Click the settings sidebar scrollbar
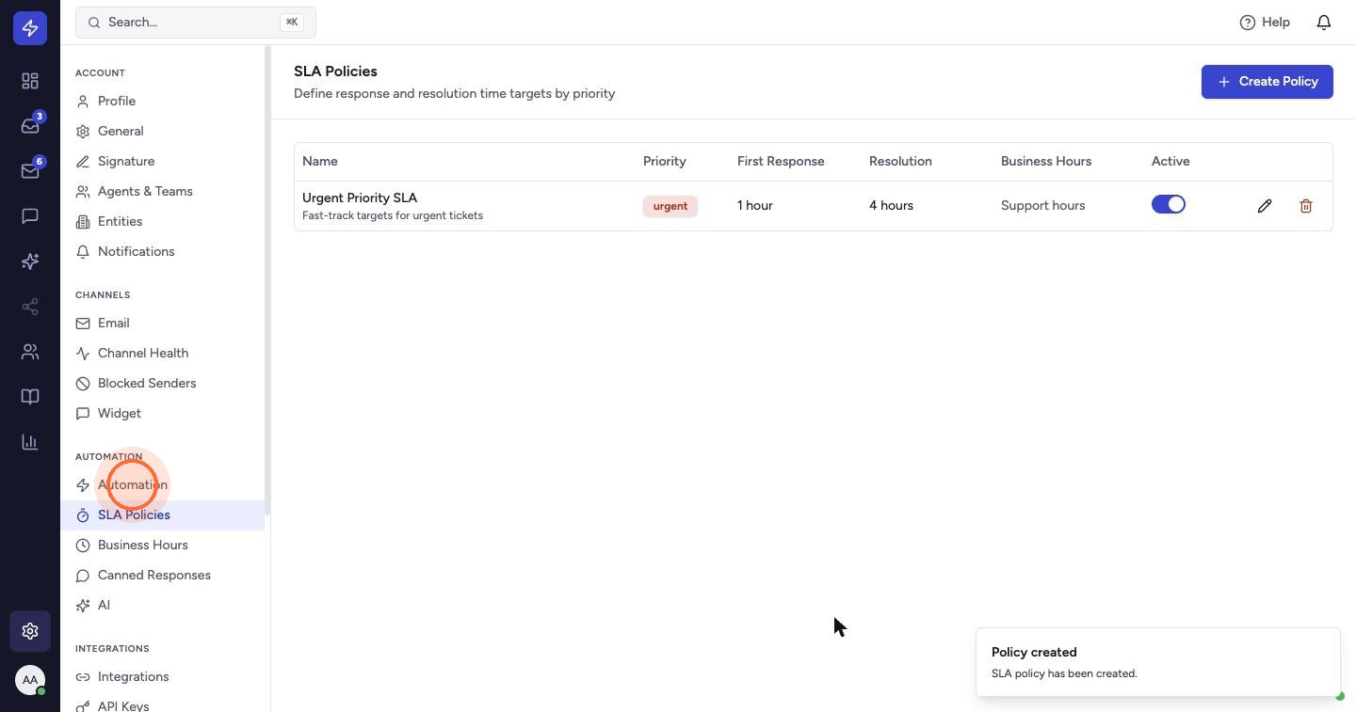Image resolution: width=1356 pixels, height=712 pixels. point(267,280)
